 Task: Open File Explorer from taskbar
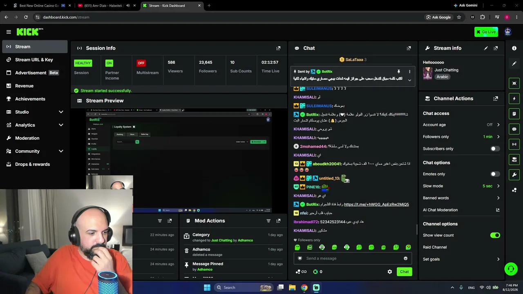[292, 287]
